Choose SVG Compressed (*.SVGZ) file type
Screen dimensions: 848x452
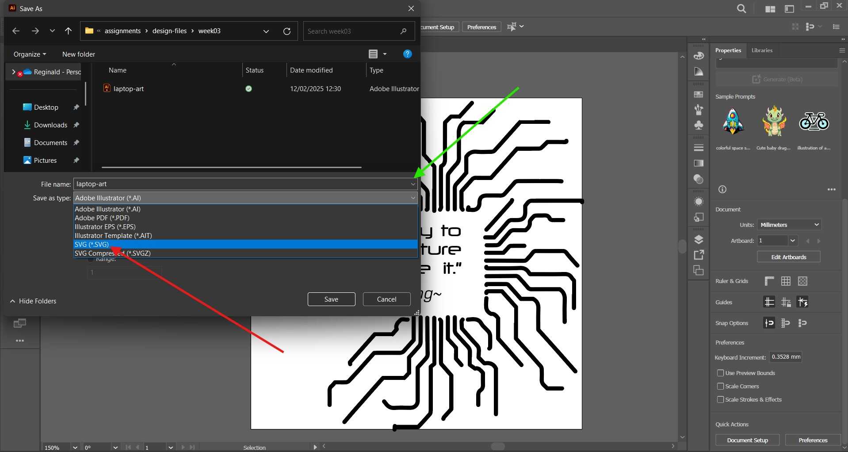tap(245, 253)
